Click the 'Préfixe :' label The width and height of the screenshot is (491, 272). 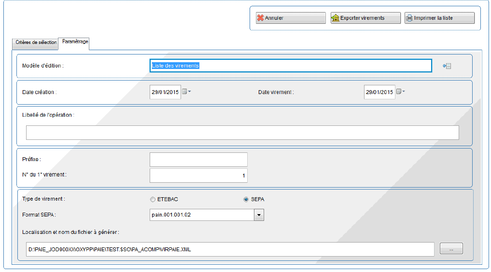click(31, 160)
